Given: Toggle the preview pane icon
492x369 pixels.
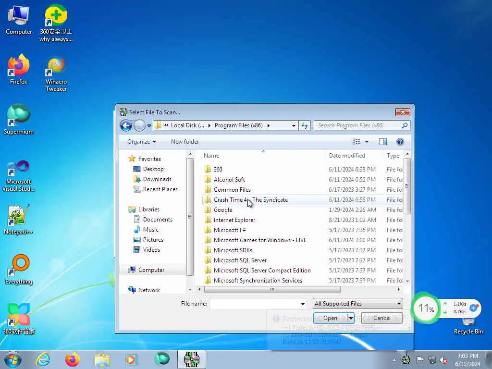Looking at the screenshot, I should [x=383, y=142].
